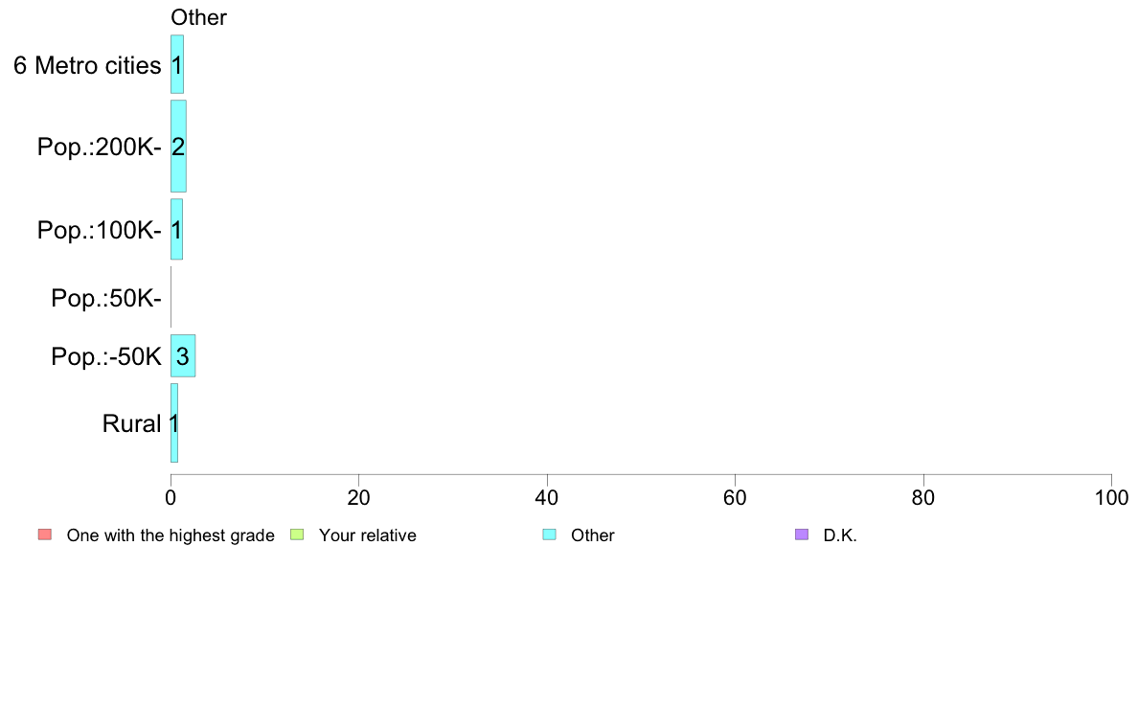Click the 0 tick on the x-axis
Screen dimensions: 1138x705
point(171,498)
